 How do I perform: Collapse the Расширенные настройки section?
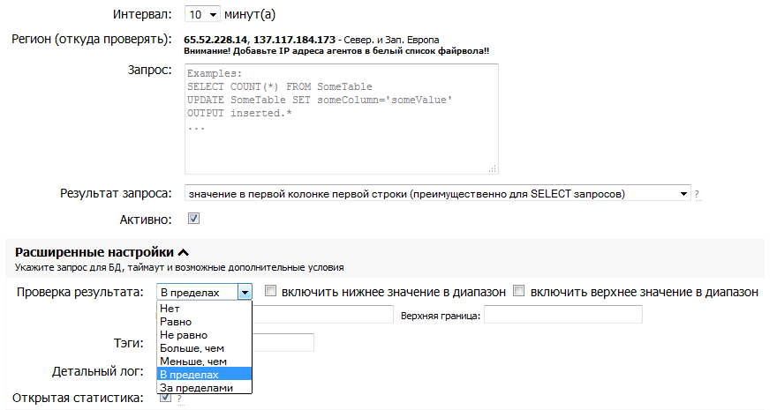coord(184,253)
